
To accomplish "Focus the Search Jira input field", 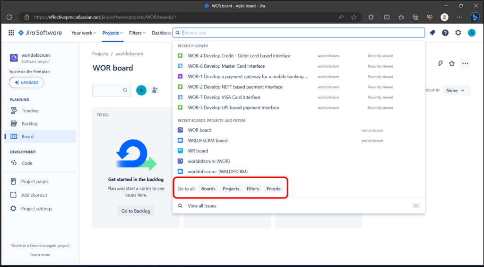I will [x=299, y=33].
